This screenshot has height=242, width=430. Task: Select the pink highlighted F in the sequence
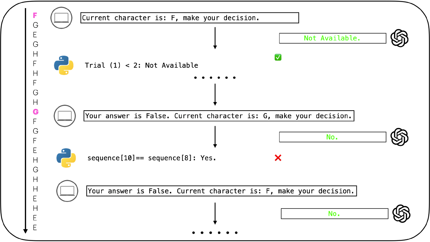click(35, 15)
